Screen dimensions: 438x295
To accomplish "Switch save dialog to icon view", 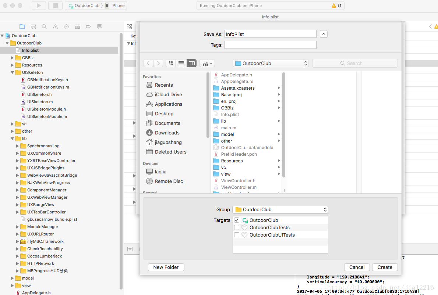I will [x=171, y=63].
